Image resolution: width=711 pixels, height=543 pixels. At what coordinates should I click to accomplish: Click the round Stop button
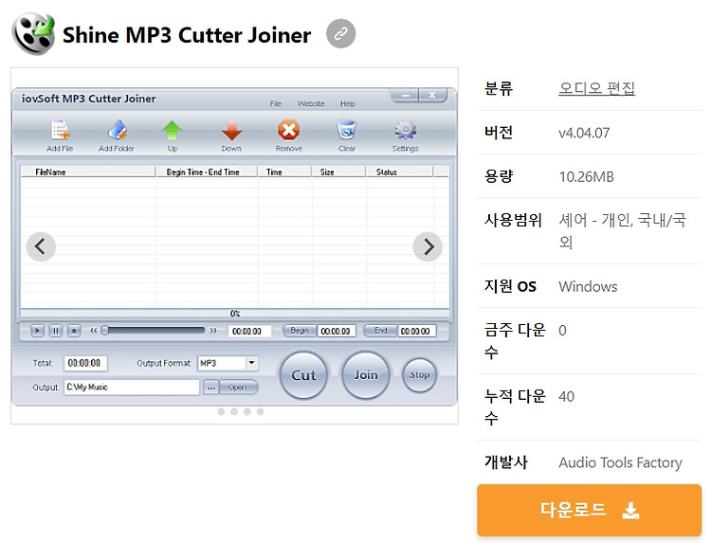click(x=419, y=375)
